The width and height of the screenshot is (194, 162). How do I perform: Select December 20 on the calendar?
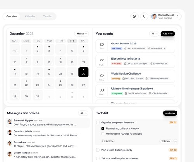pos(83,72)
